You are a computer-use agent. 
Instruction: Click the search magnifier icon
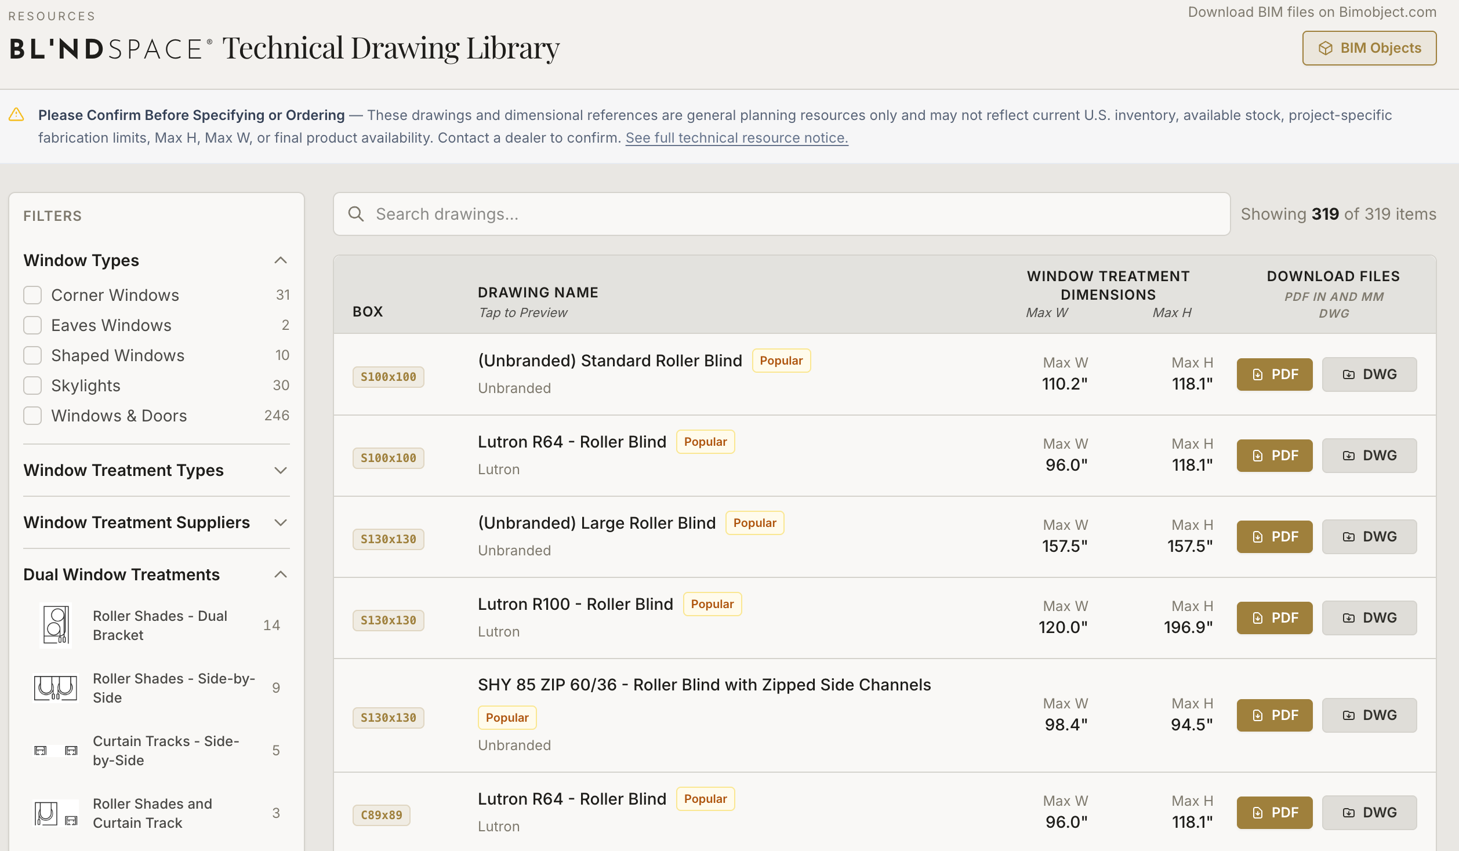pyautogui.click(x=356, y=214)
